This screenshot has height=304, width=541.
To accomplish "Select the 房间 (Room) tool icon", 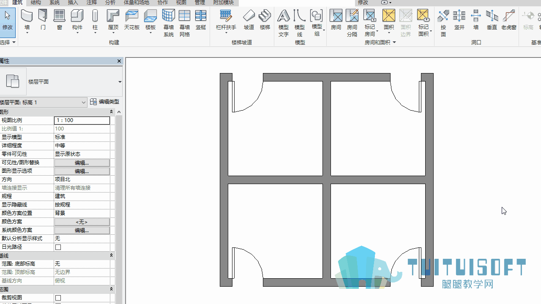I will coord(336,16).
